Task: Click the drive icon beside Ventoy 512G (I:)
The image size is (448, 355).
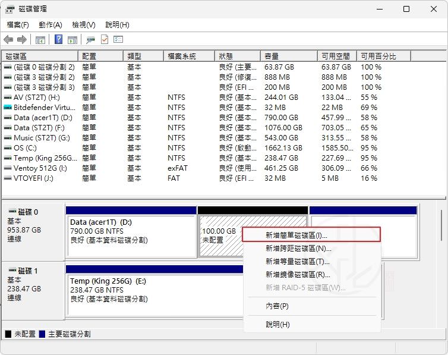Action: coord(8,168)
